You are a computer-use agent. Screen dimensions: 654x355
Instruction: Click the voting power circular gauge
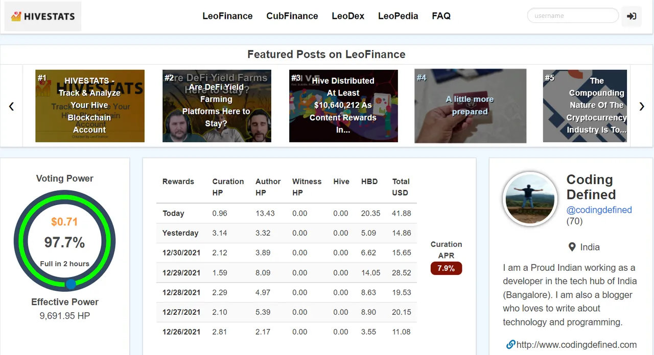(x=64, y=241)
